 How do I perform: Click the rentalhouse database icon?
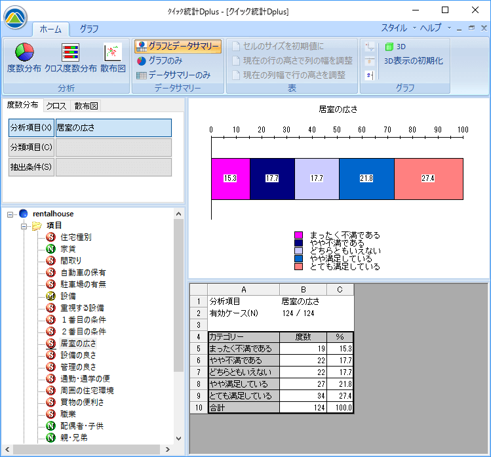click(x=24, y=213)
